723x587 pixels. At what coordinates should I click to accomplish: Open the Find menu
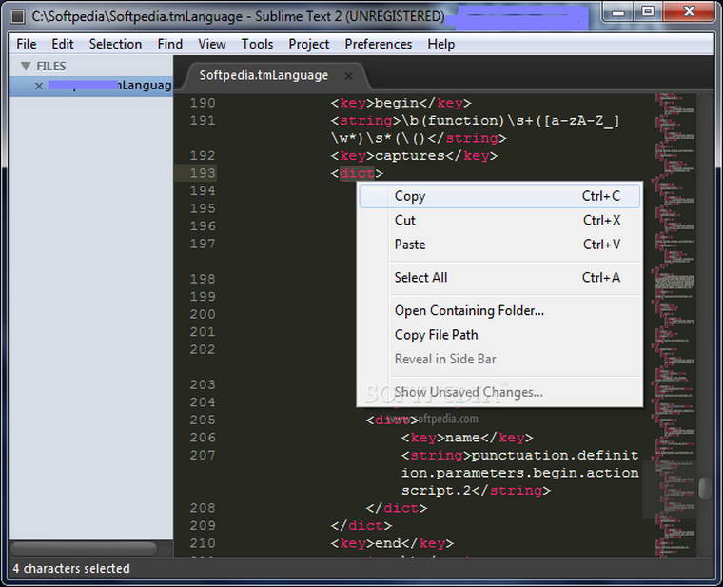170,45
